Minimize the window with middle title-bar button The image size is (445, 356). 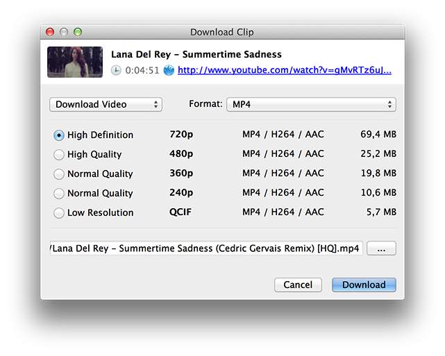(x=64, y=32)
